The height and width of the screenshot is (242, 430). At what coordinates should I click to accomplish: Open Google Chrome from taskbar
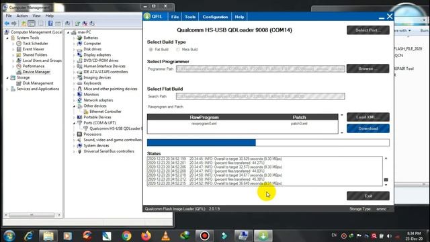tap(126, 236)
